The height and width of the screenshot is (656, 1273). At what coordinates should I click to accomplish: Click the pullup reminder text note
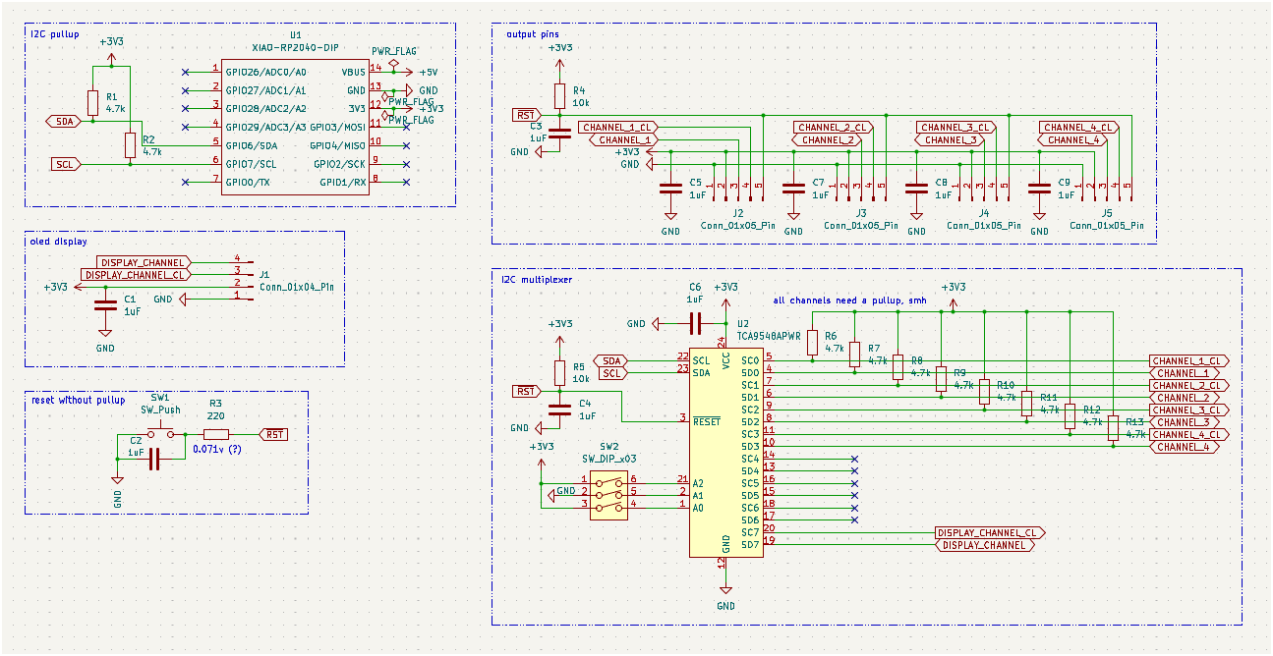point(847,301)
